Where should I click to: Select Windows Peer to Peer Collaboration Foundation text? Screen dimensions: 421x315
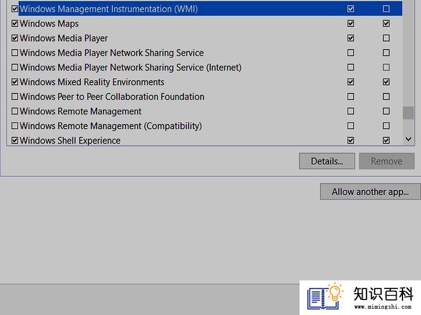pyautogui.click(x=112, y=96)
